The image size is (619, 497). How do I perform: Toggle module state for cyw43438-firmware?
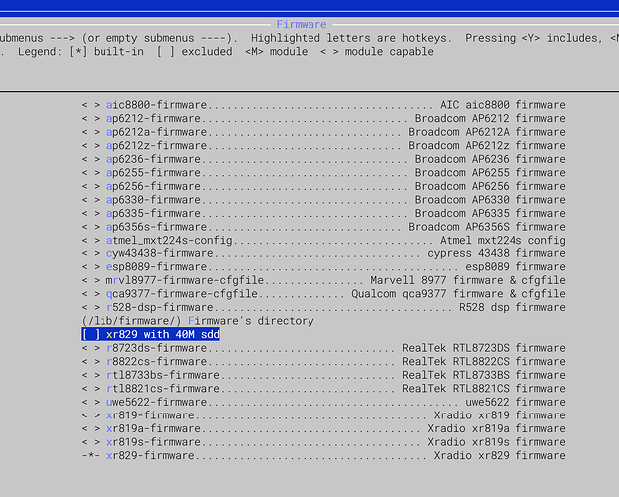pyautogui.click(x=91, y=253)
